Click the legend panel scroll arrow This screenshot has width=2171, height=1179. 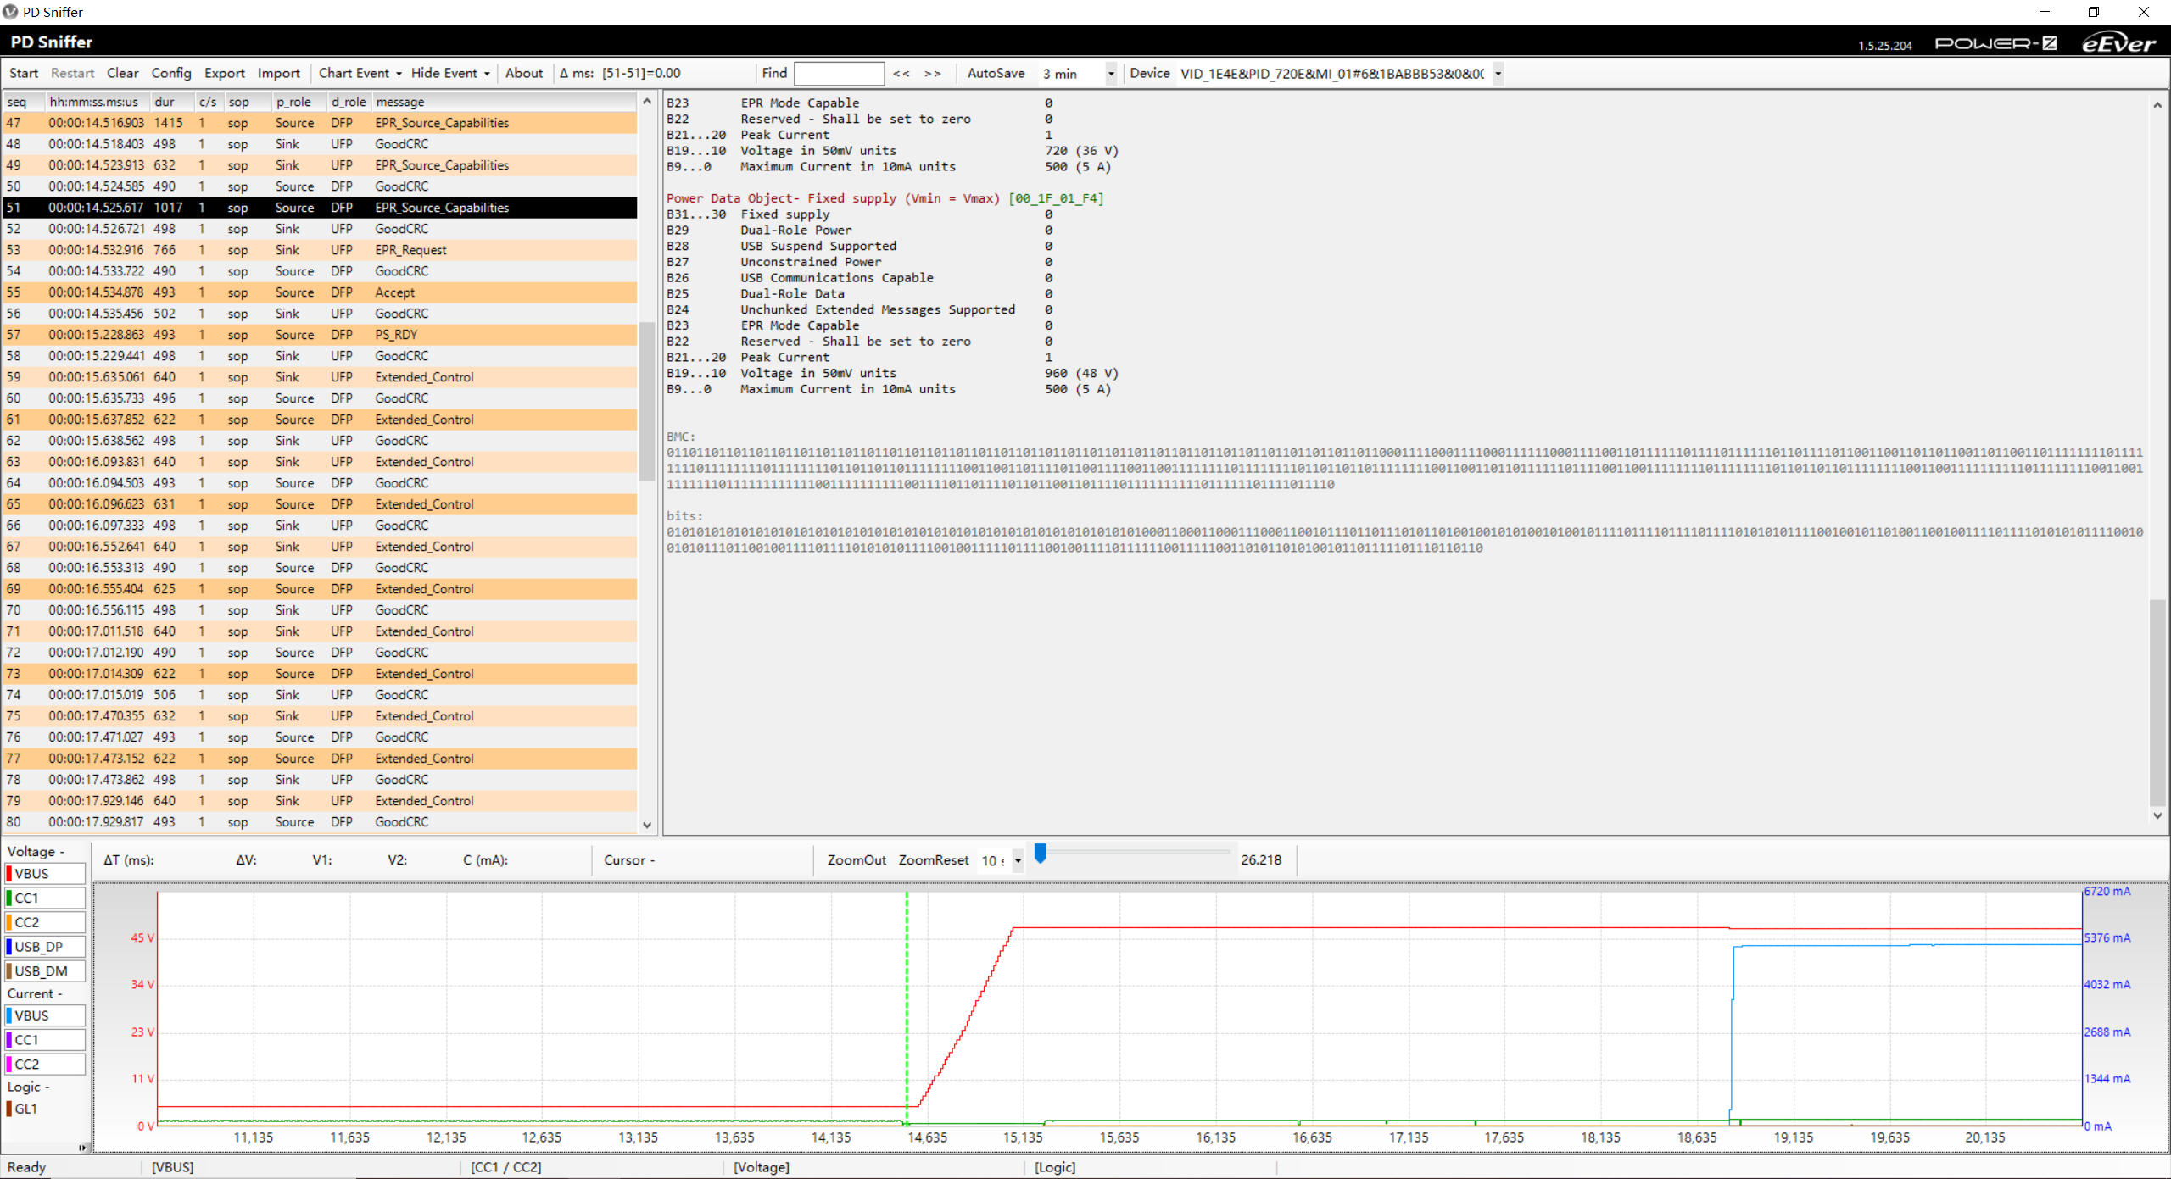(82, 1148)
